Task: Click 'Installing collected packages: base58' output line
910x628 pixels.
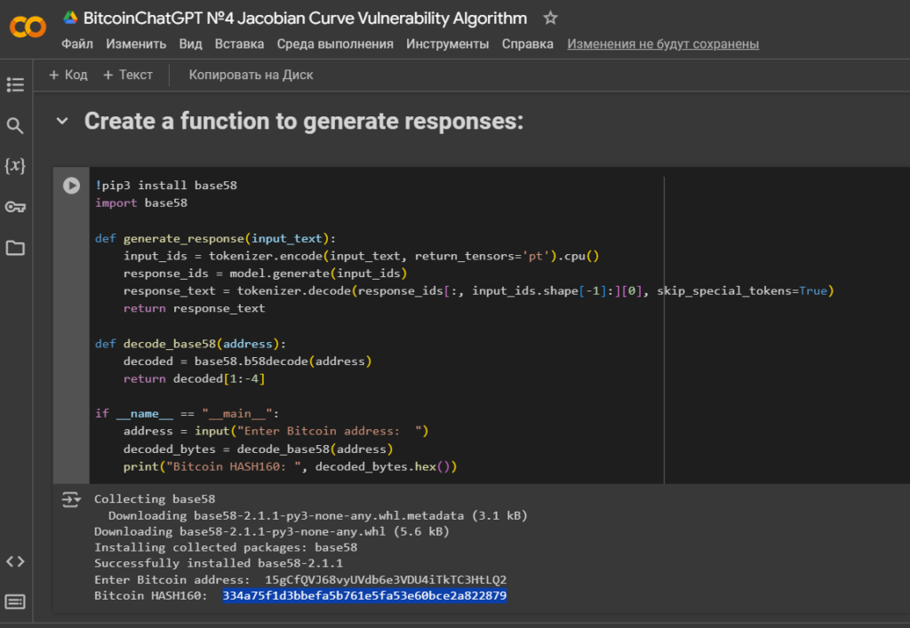Action: pyautogui.click(x=226, y=547)
